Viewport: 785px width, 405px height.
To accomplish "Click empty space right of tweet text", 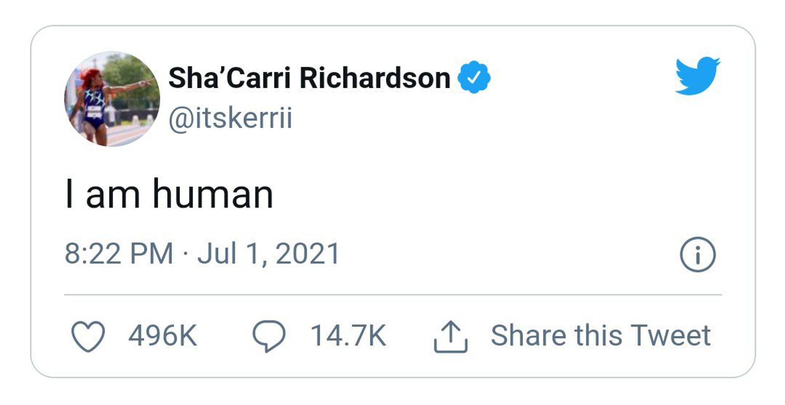I will (x=496, y=194).
